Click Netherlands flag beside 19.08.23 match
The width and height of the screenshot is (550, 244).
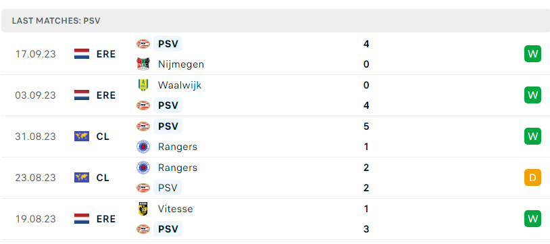82,219
